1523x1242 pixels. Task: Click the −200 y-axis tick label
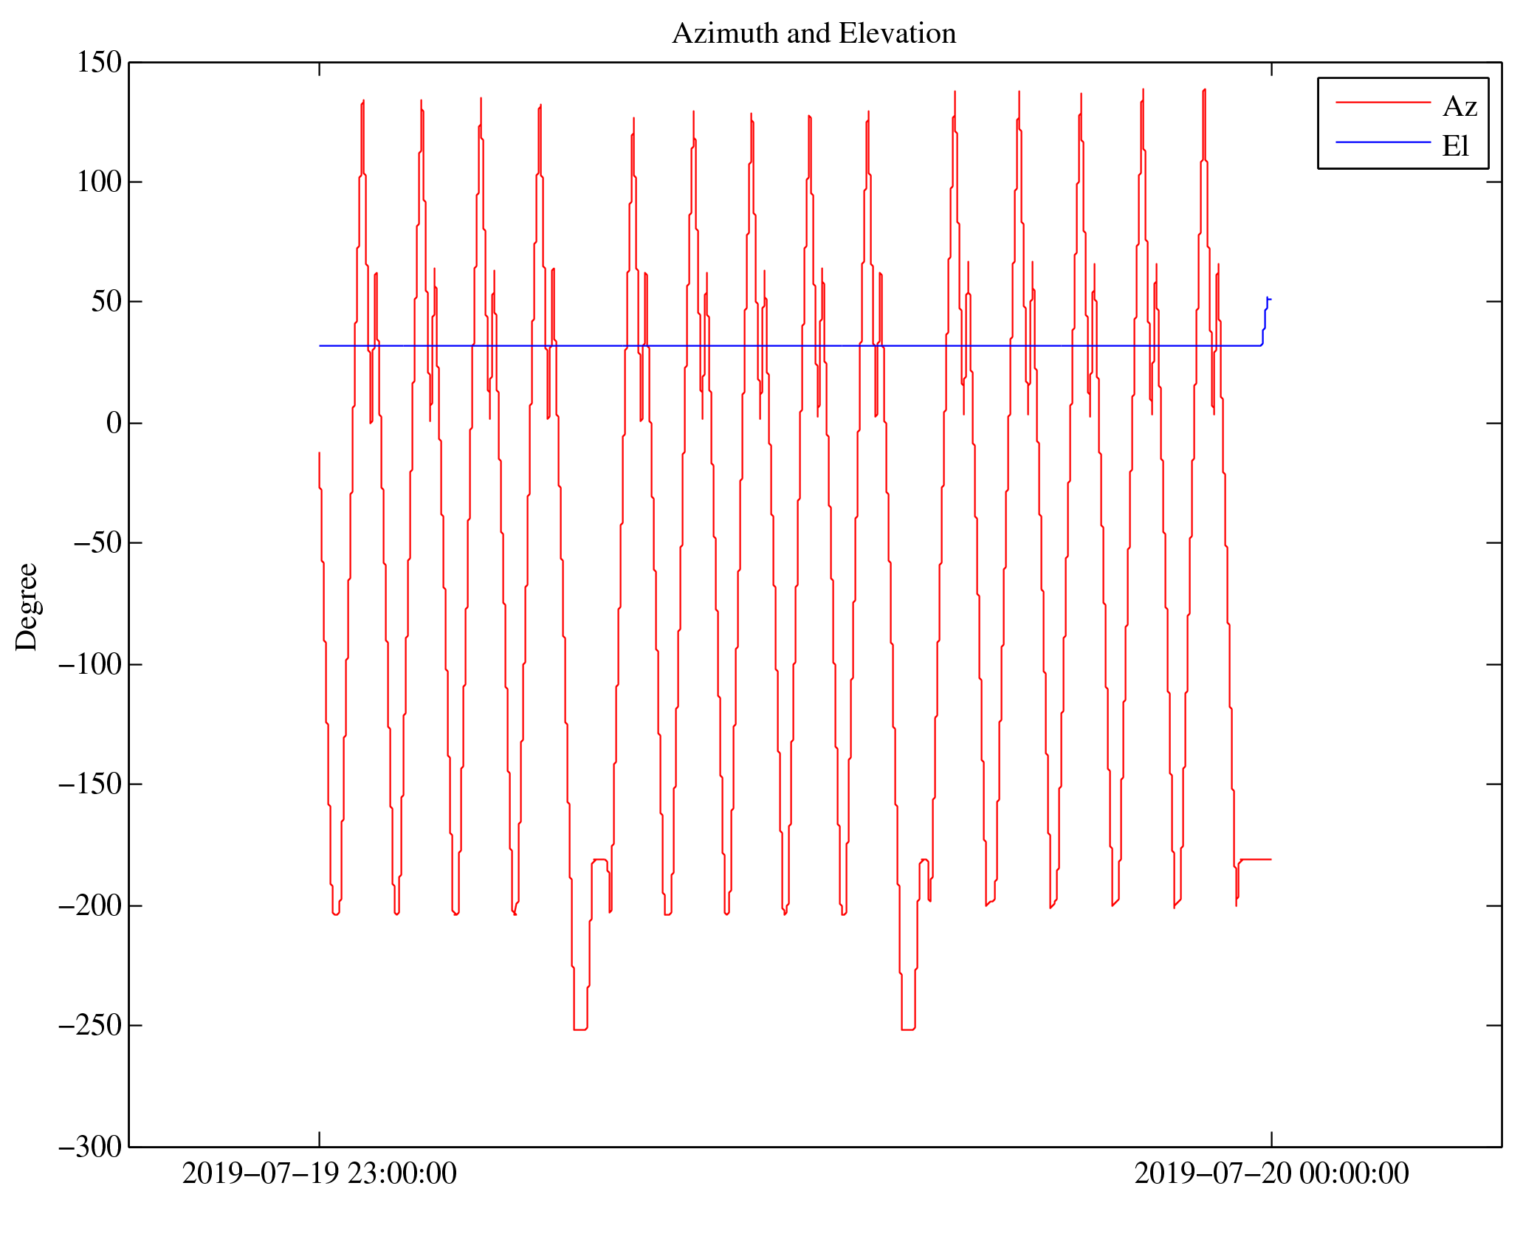(89, 905)
